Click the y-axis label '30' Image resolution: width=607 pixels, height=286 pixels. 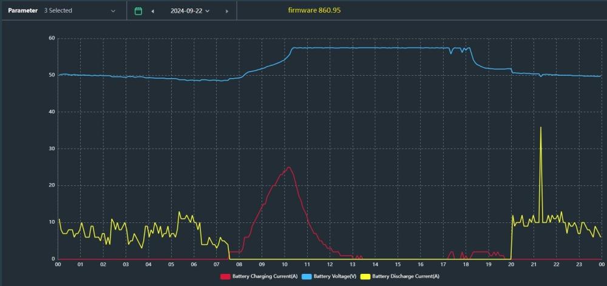tap(52, 148)
